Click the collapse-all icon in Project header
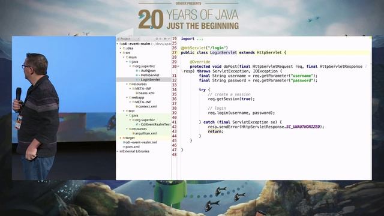Viewport: 384px width, 216px height. [x=161, y=38]
